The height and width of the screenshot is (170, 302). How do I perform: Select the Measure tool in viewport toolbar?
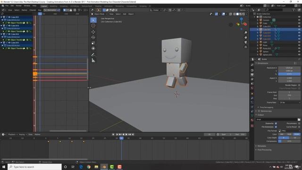click(93, 60)
